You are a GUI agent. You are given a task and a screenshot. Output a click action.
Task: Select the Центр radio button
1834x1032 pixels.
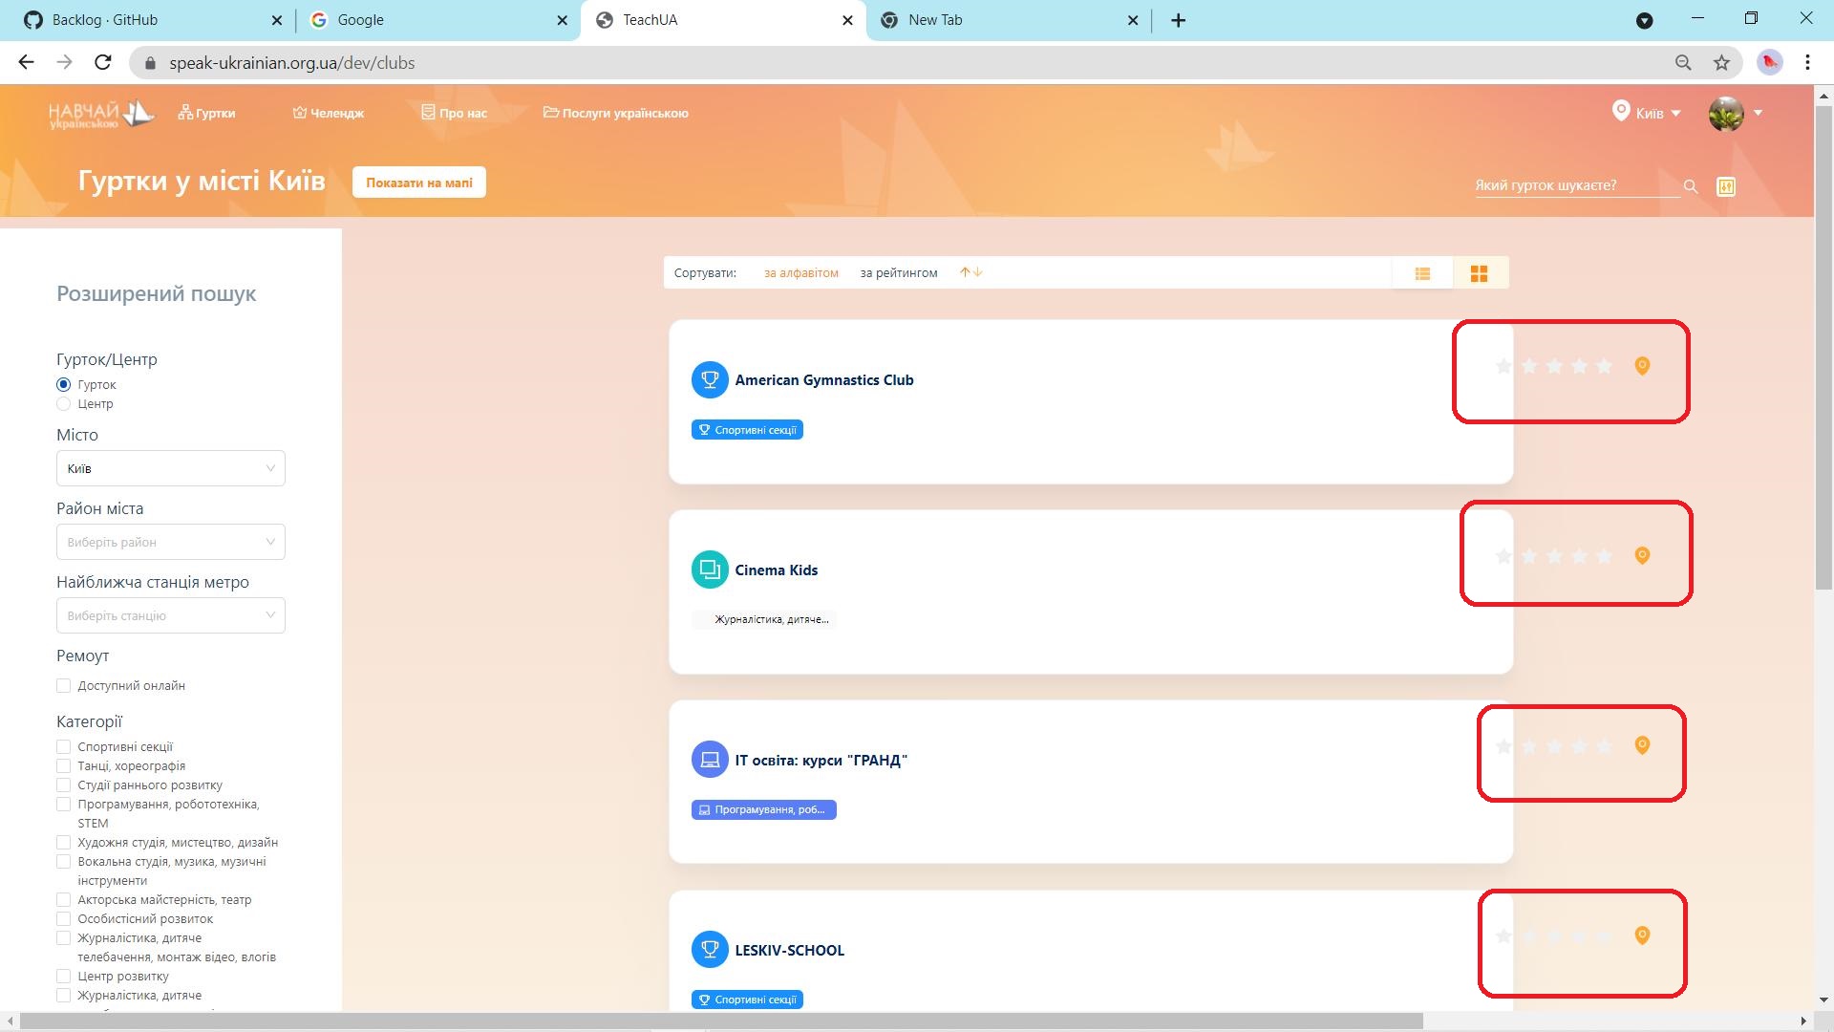pos(64,404)
